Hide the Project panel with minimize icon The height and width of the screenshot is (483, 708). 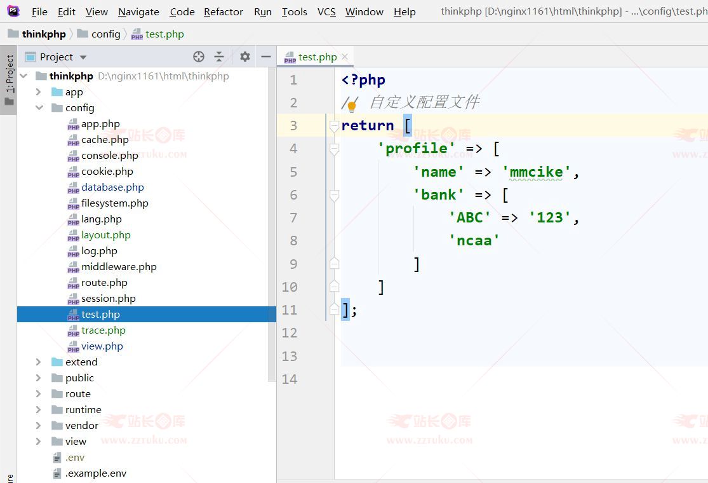(x=266, y=57)
